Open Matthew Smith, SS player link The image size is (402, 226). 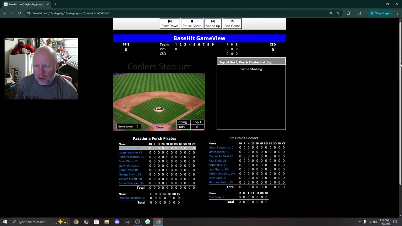[x=220, y=182]
